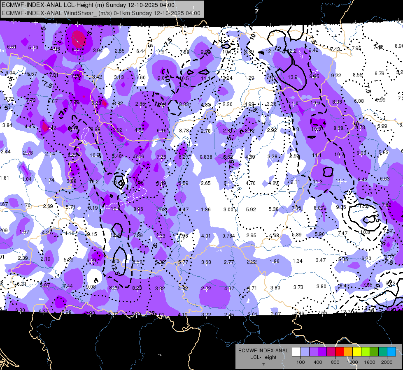The height and width of the screenshot is (370, 403).
Task: Click the 6.61 wind shear value
Action: 12,47
